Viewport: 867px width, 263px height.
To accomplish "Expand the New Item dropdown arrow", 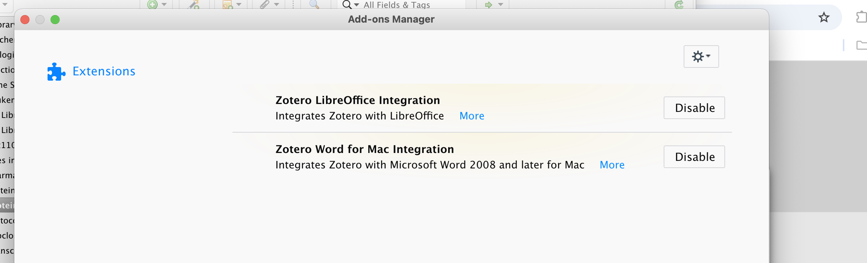I will coord(164,5).
